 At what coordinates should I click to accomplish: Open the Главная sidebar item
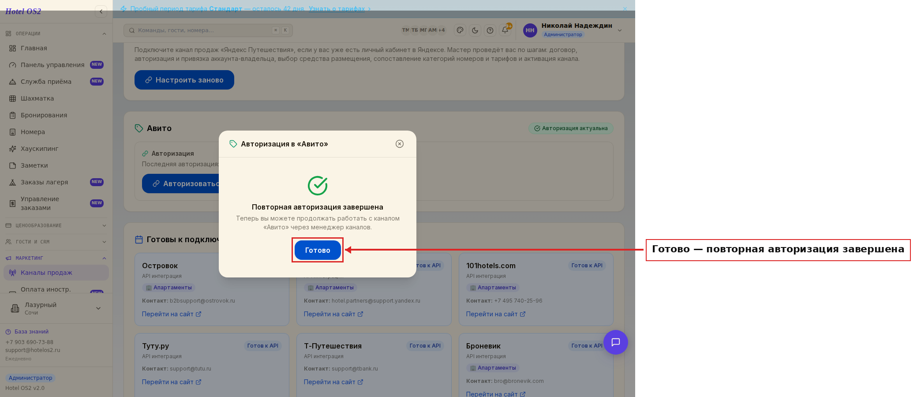pos(56,48)
